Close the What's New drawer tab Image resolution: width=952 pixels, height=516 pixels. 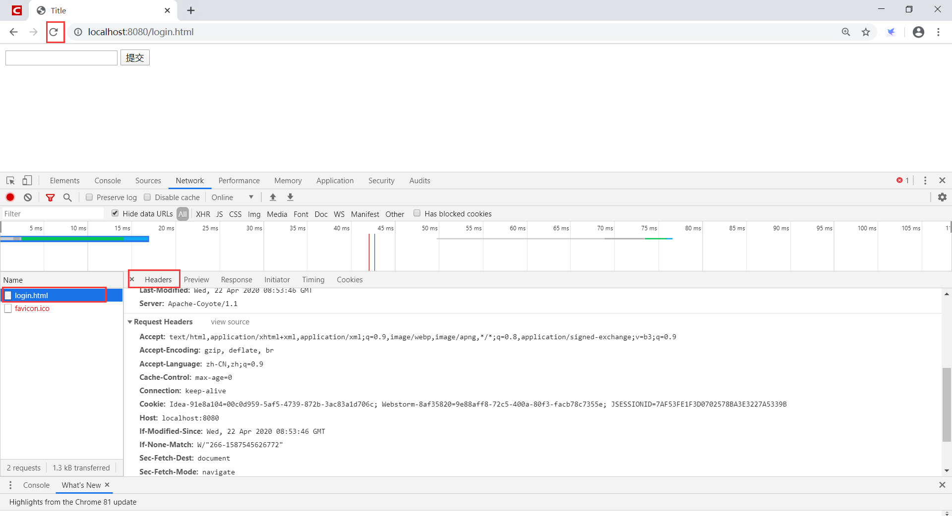[x=107, y=485]
